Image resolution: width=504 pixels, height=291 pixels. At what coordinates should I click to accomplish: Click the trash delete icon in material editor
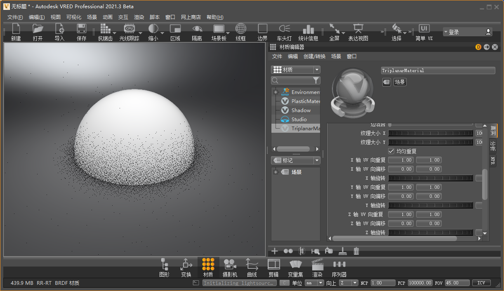coord(356,251)
